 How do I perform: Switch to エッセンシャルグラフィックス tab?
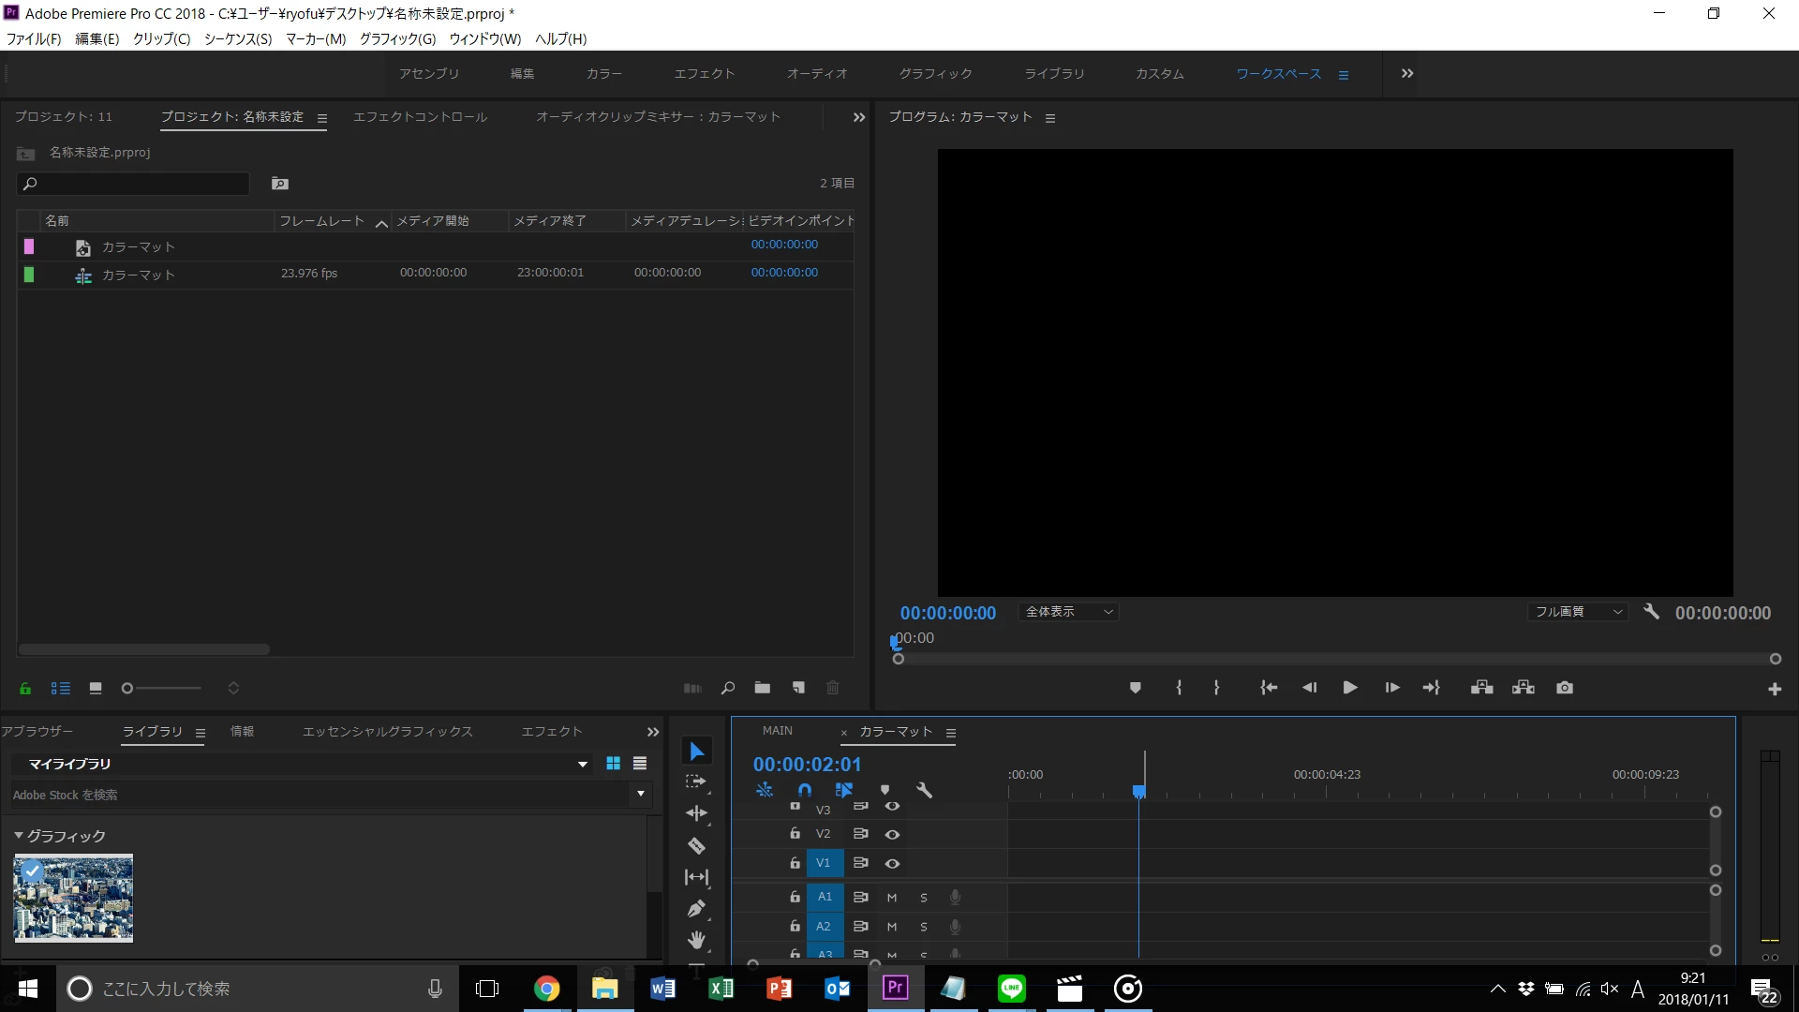[x=387, y=732]
